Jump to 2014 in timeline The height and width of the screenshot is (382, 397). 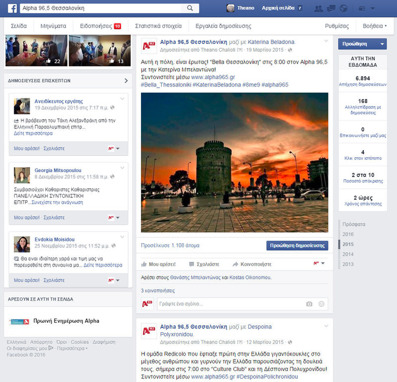(x=348, y=254)
